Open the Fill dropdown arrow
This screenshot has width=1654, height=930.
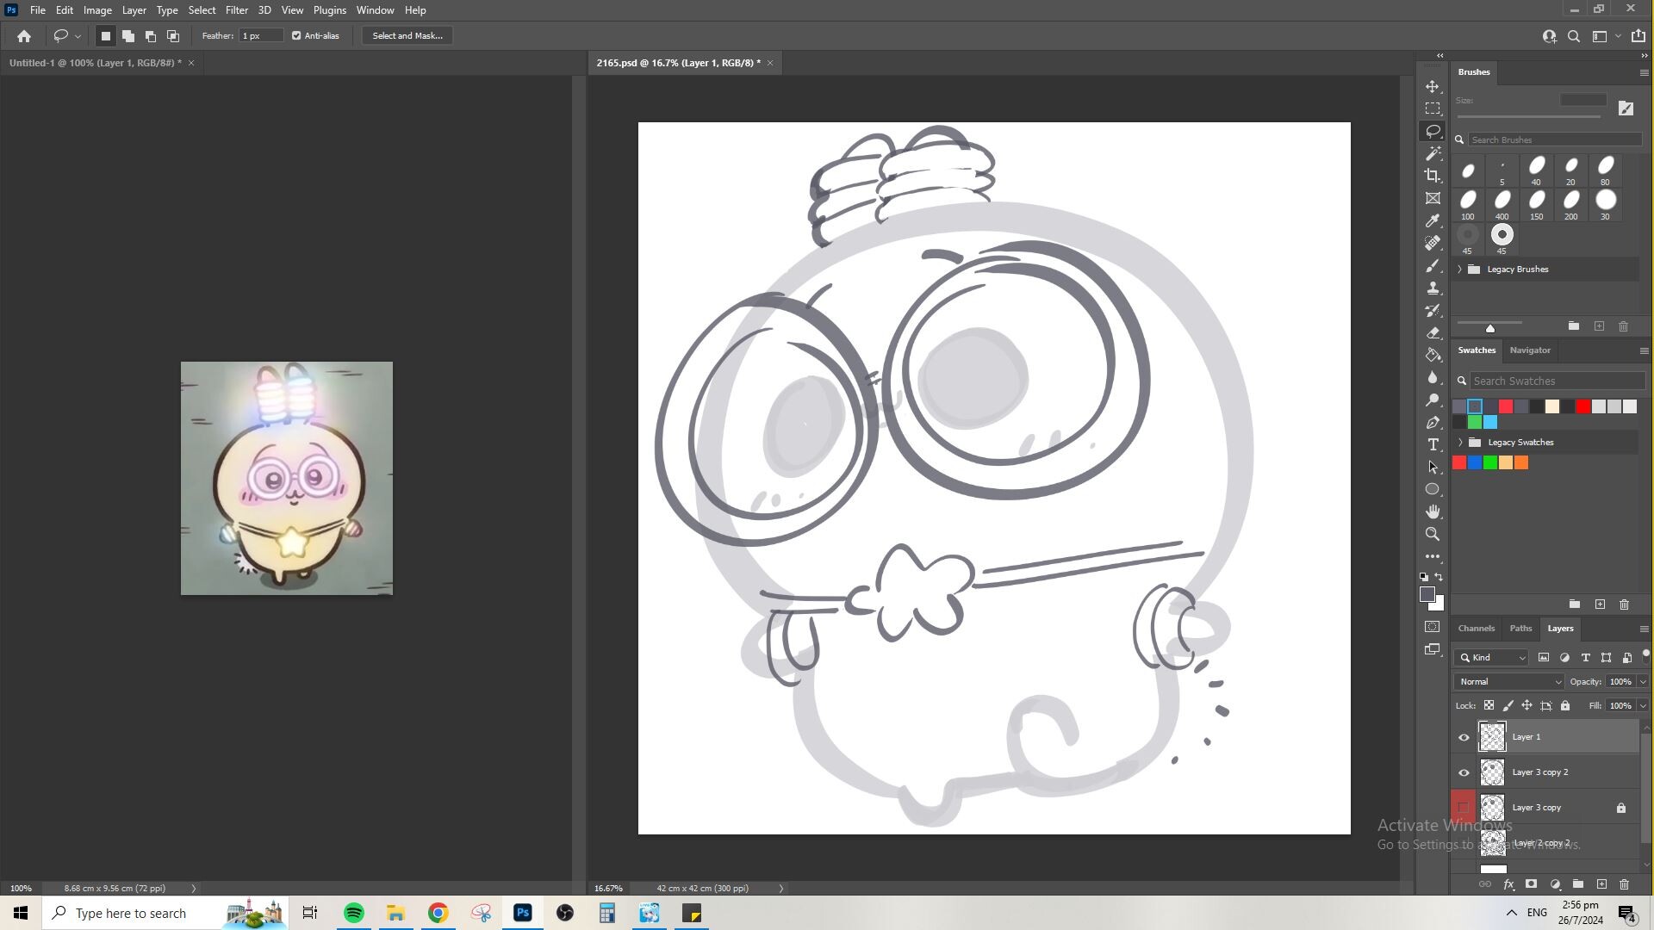(x=1643, y=706)
